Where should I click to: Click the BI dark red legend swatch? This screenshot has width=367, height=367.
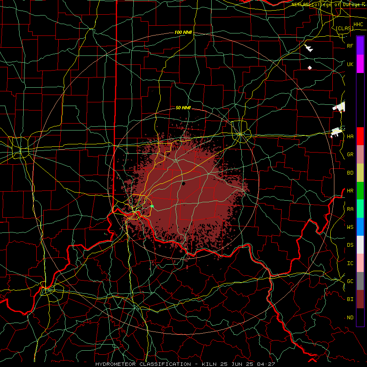click(360, 299)
